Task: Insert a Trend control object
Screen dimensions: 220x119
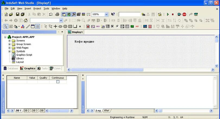Action: click(93, 26)
